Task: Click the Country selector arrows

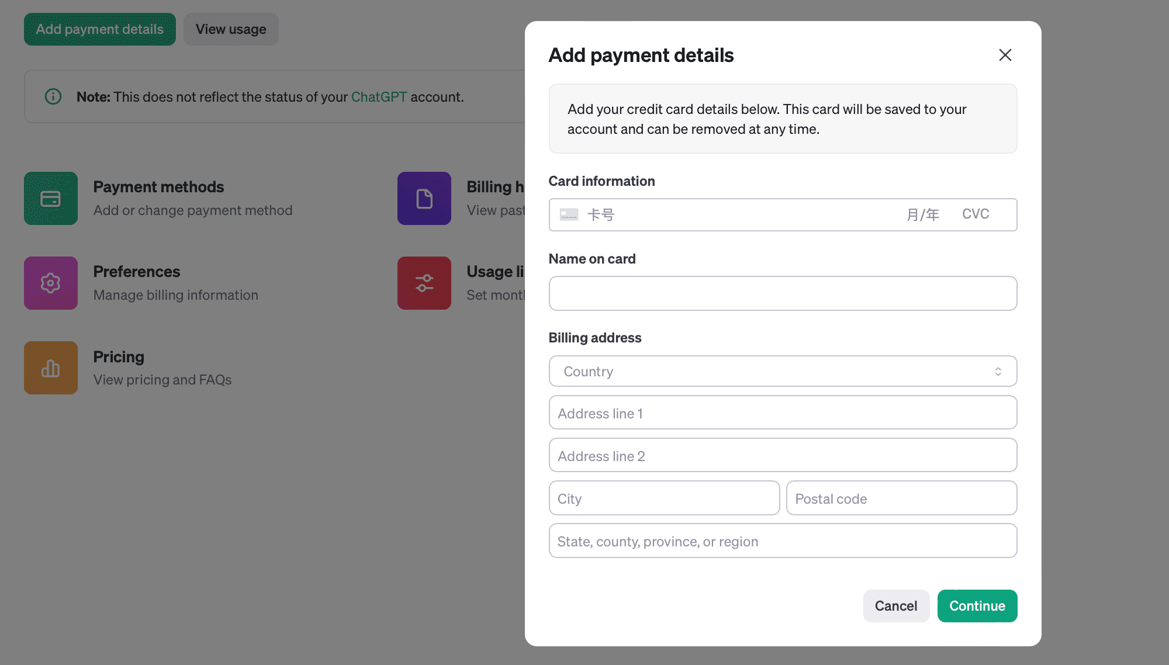Action: 998,372
